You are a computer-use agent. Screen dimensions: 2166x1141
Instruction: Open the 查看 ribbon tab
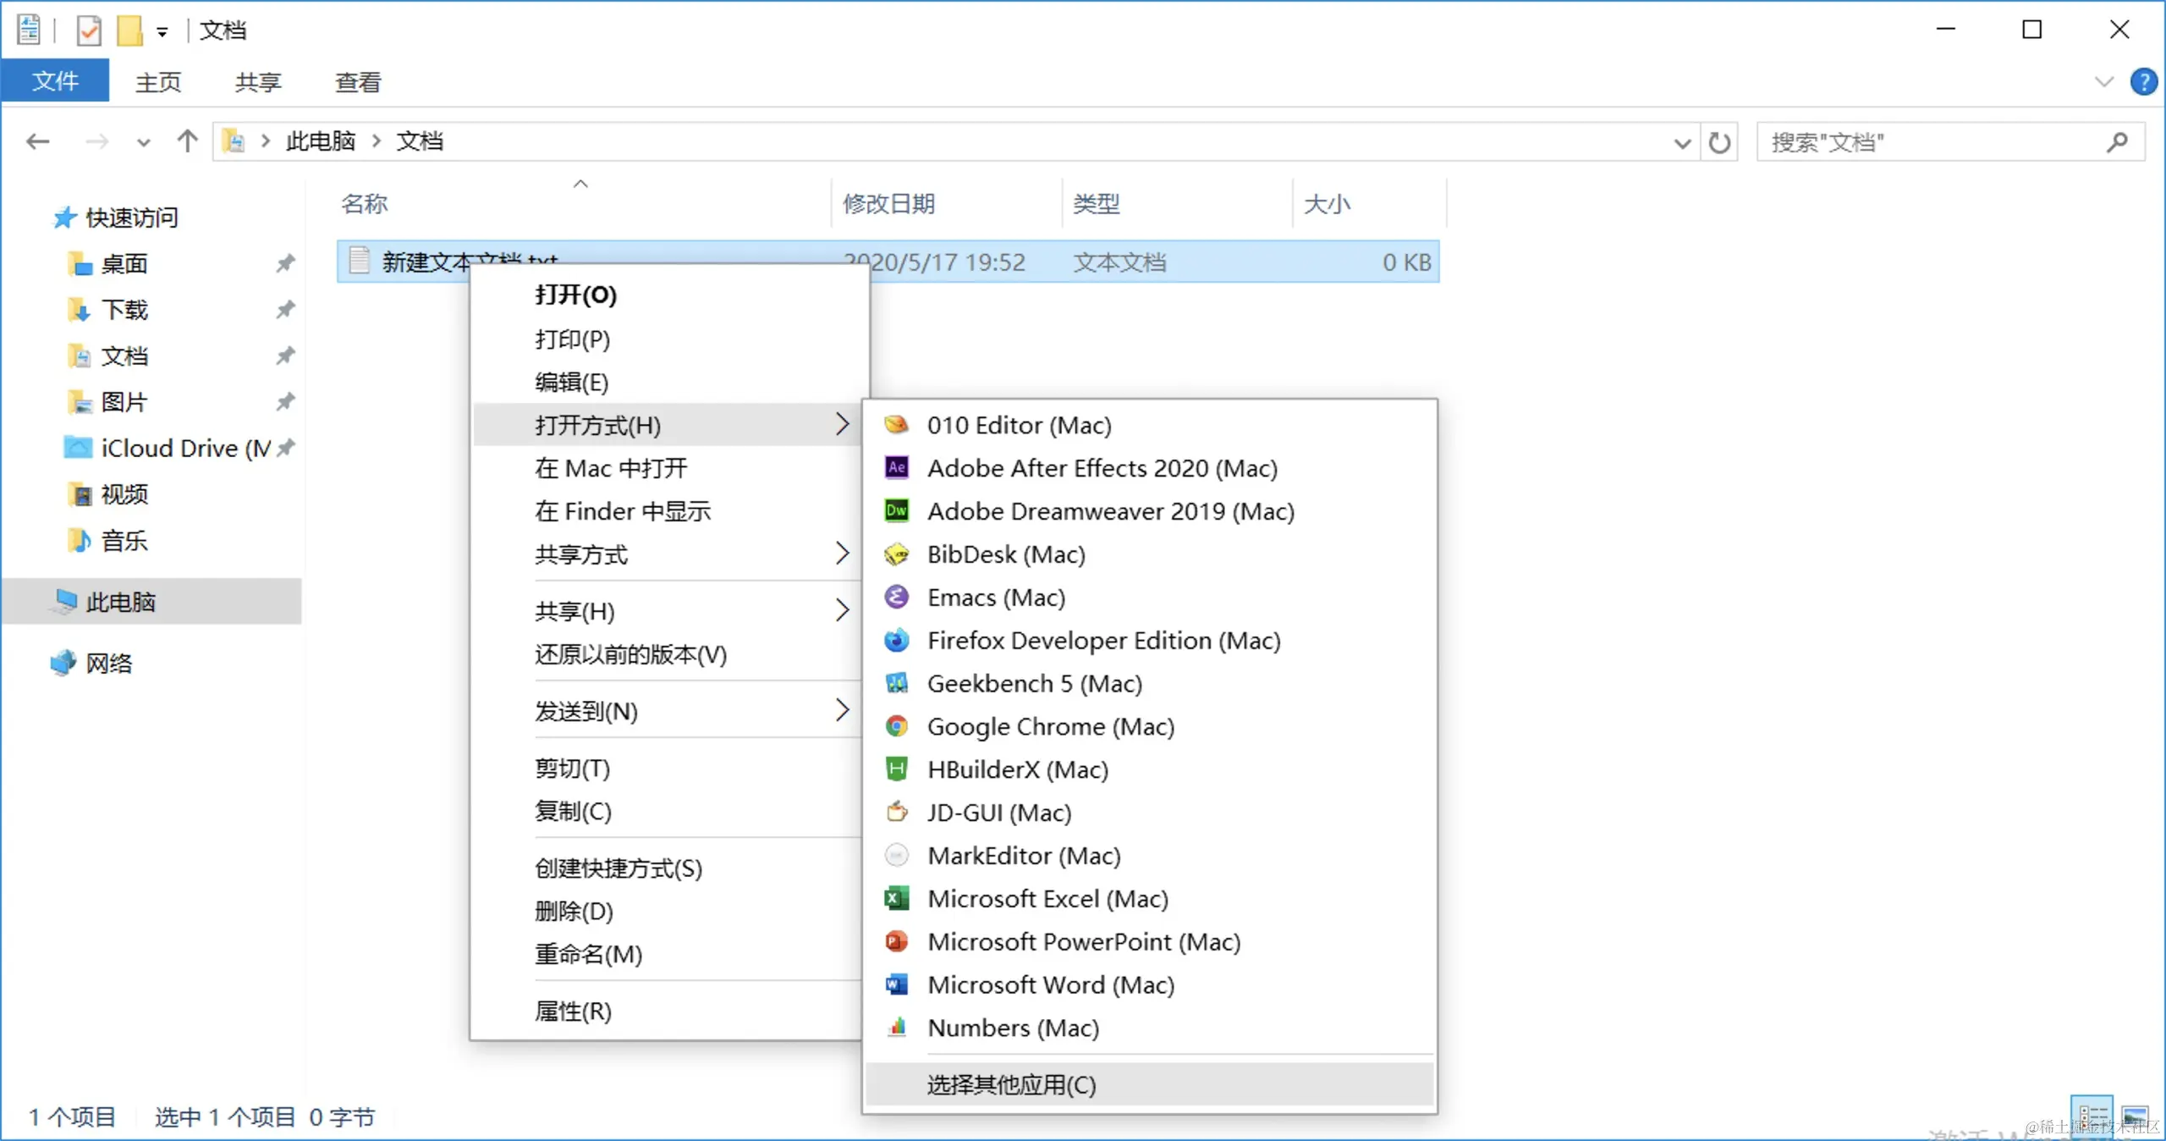coord(358,82)
